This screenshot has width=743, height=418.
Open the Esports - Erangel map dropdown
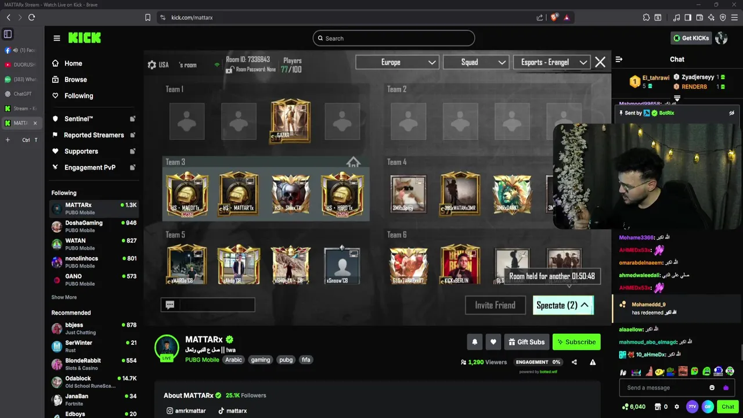pos(552,62)
